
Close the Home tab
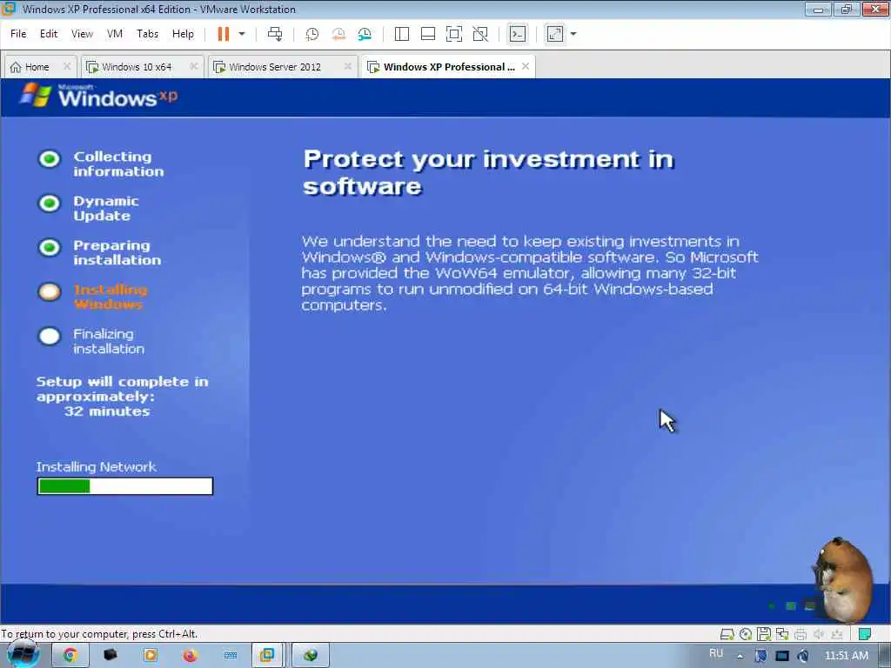pos(66,66)
